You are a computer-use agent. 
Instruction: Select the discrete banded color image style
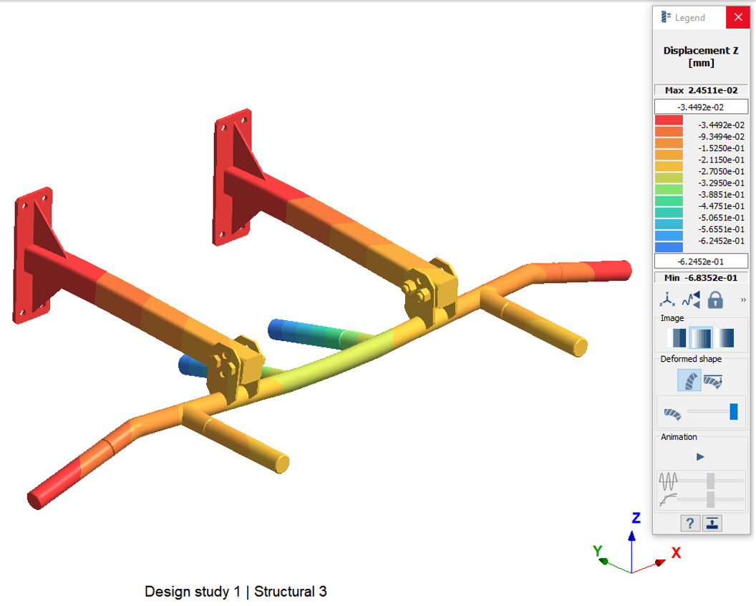click(x=677, y=337)
